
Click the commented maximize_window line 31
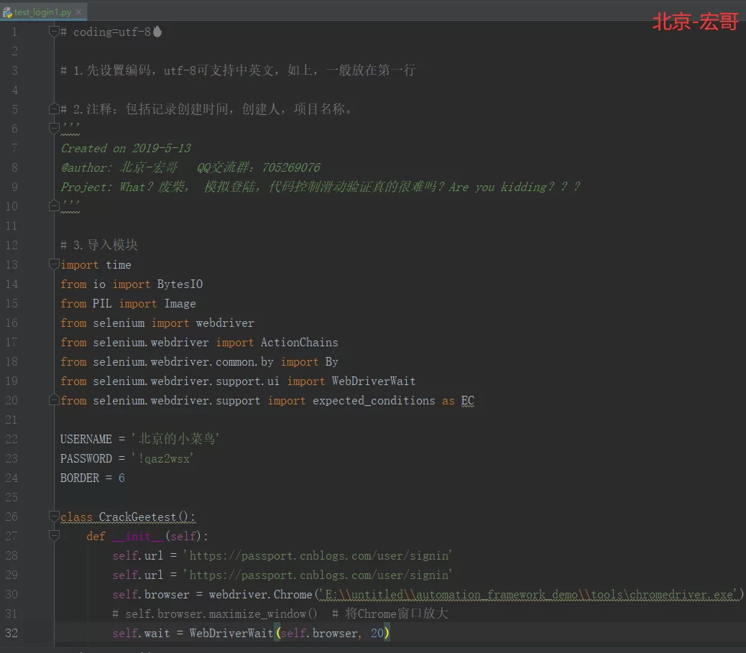click(x=216, y=613)
